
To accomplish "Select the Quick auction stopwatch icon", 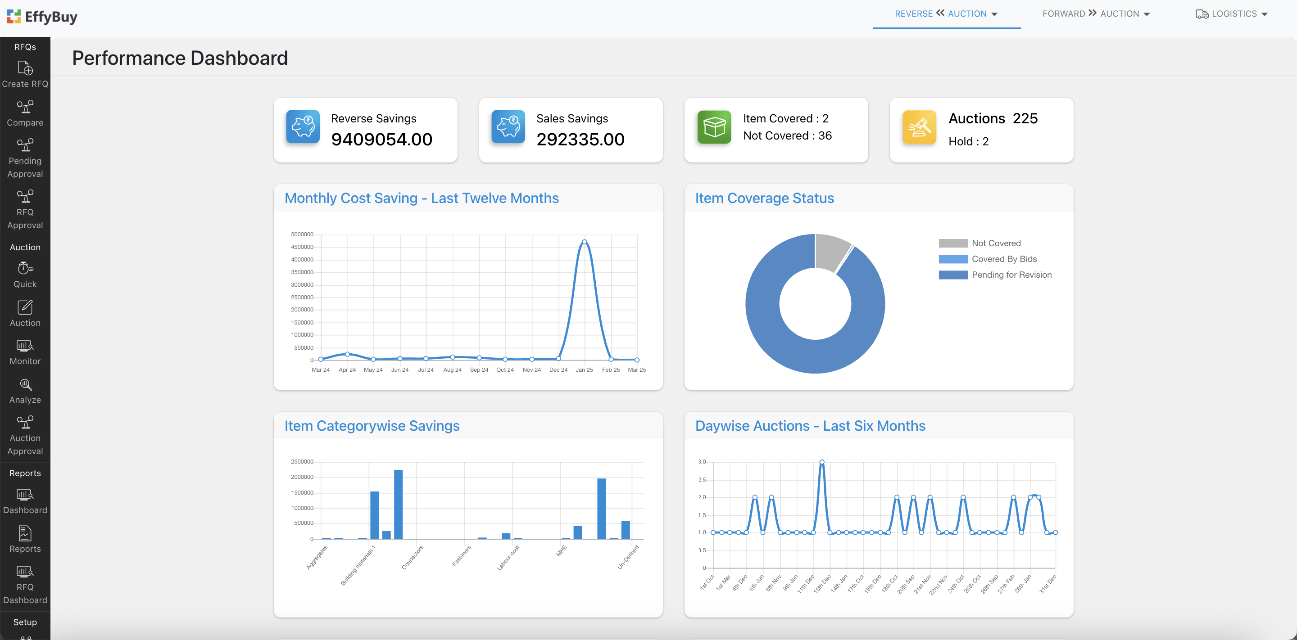I will point(25,268).
